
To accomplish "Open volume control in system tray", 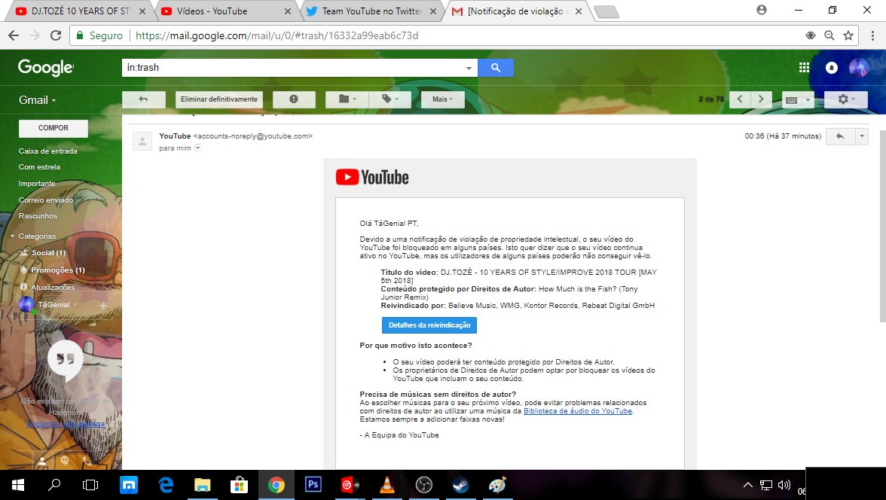I will click(x=784, y=485).
